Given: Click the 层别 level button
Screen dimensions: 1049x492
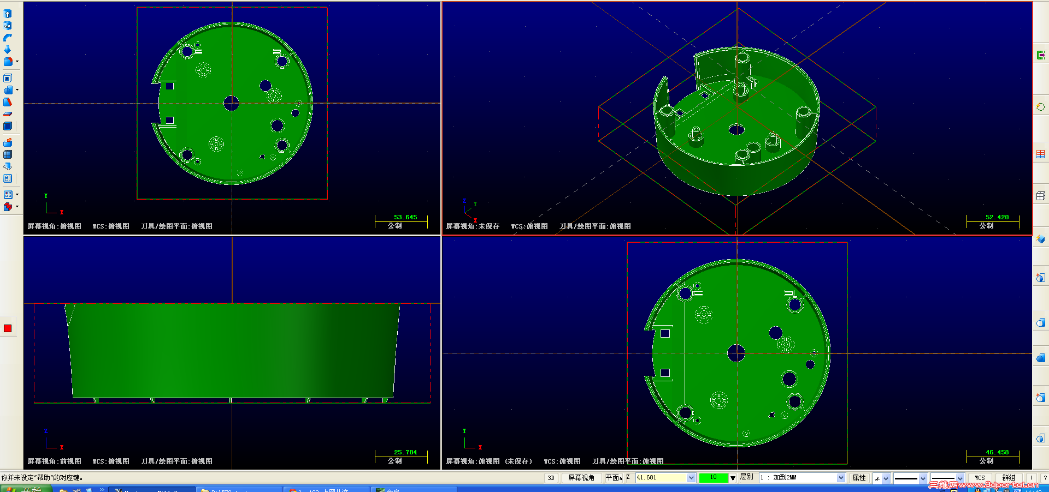Looking at the screenshot, I should point(746,477).
